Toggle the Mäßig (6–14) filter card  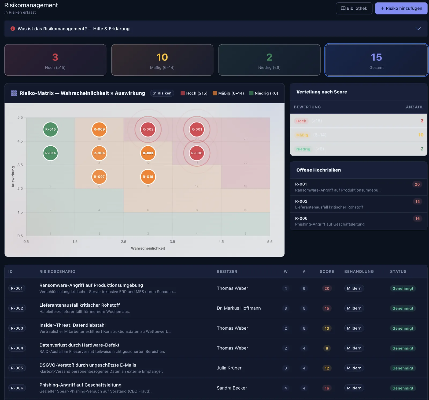[162, 60]
